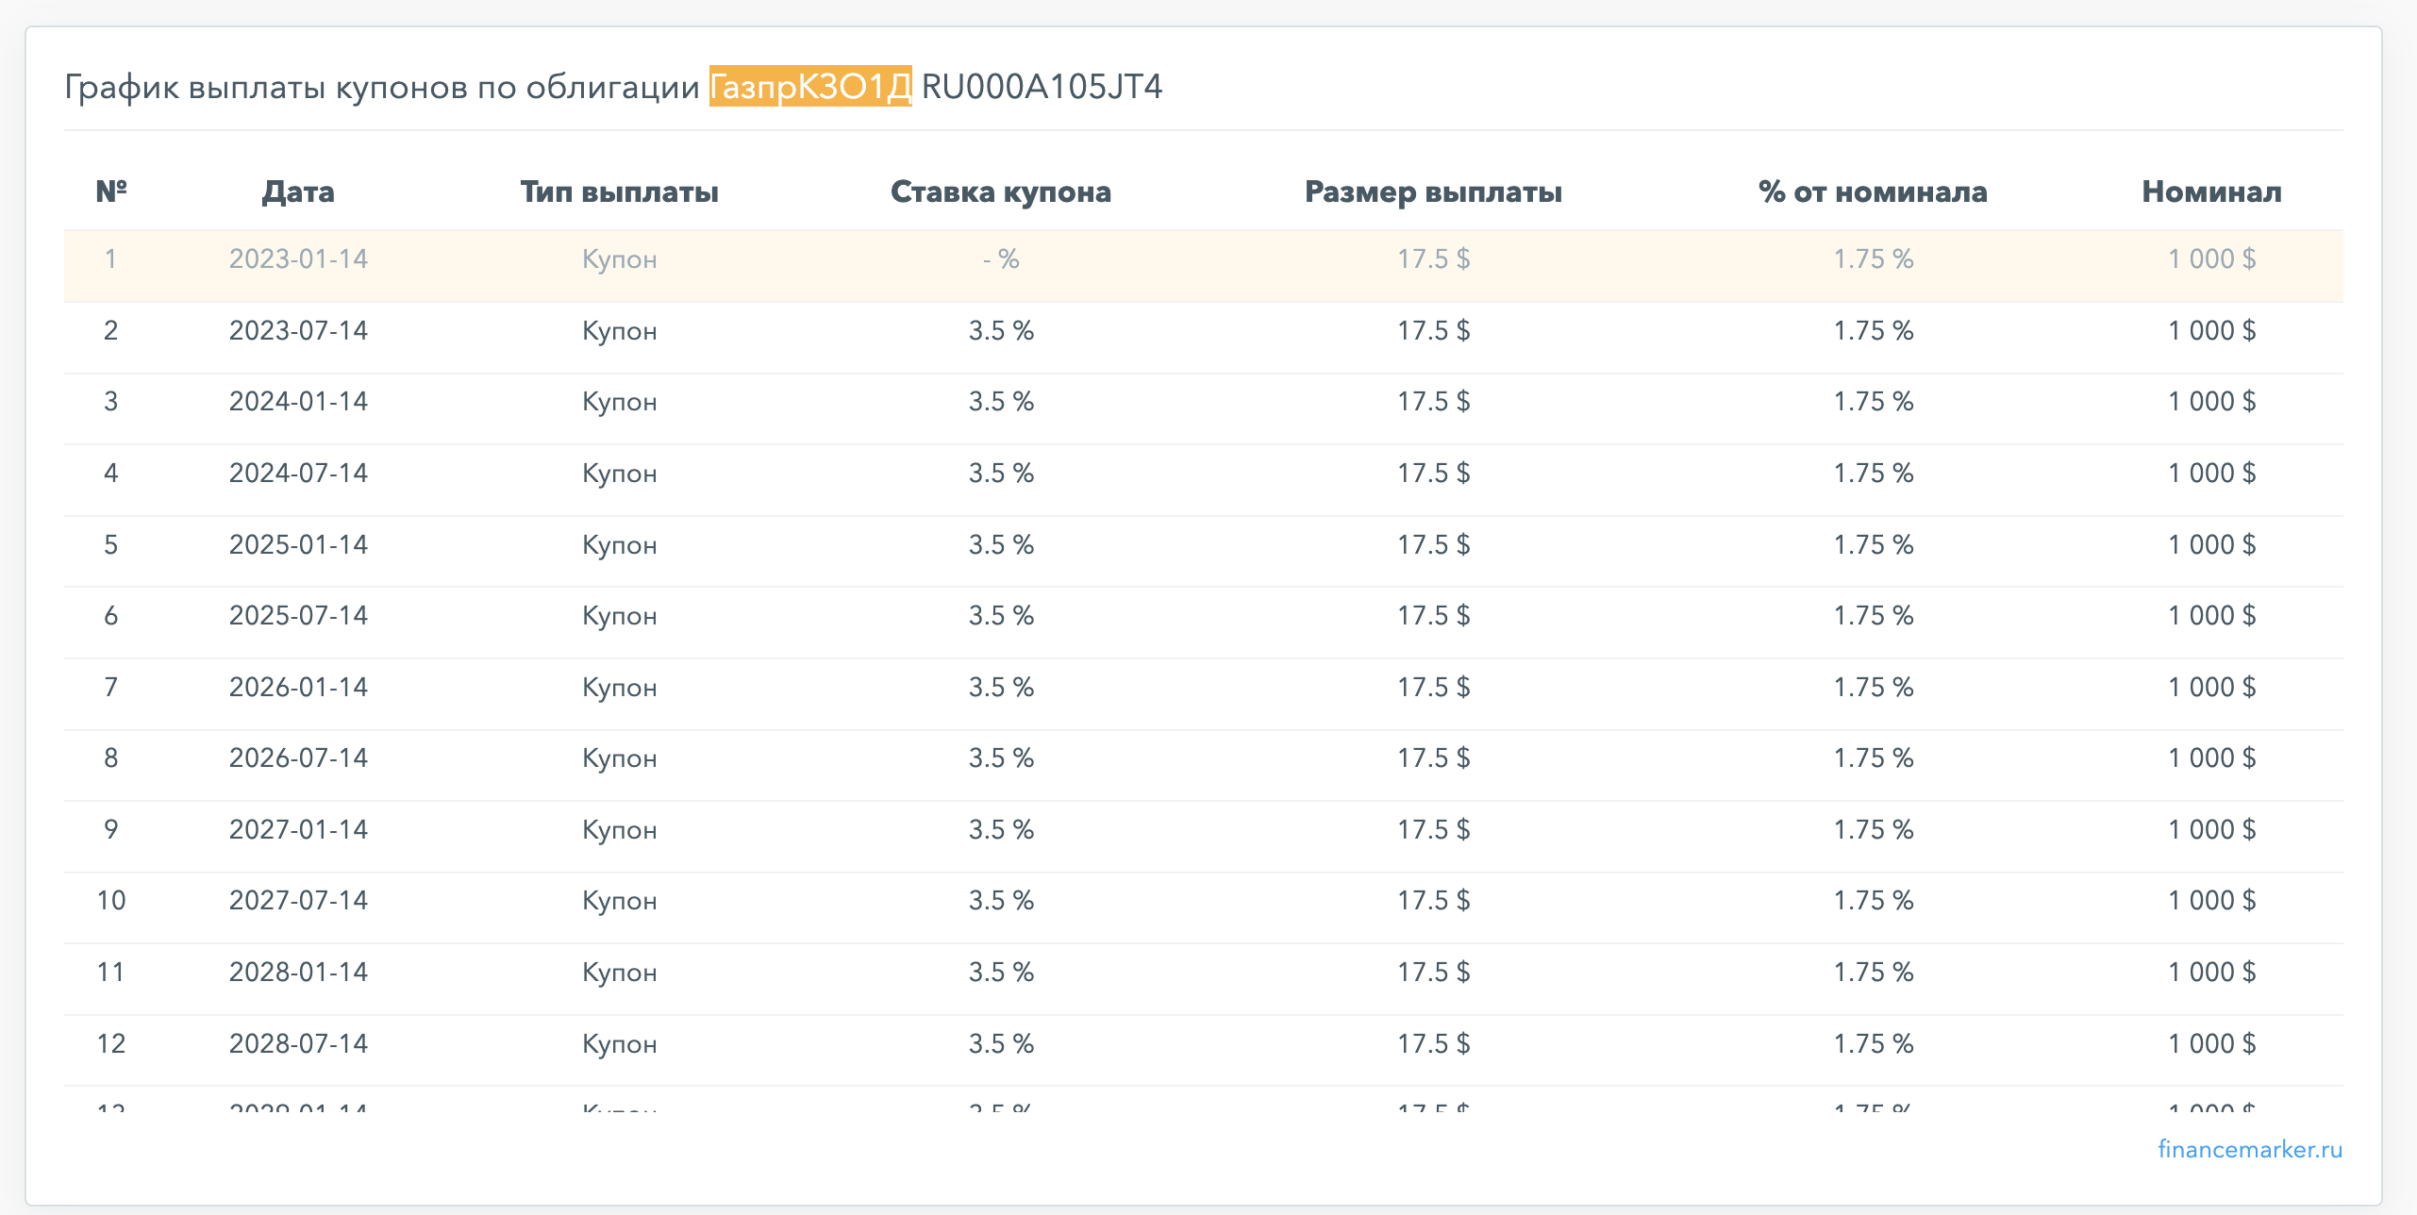Screen dimensions: 2417x1215
Task: Select the date 2025-07-14
Action: click(298, 615)
